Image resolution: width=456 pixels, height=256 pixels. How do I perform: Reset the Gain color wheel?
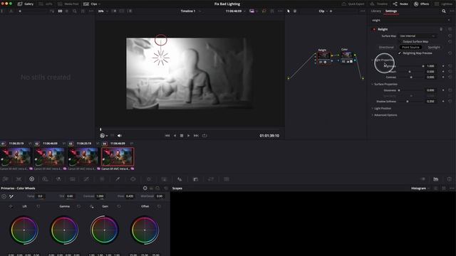click(x=119, y=206)
